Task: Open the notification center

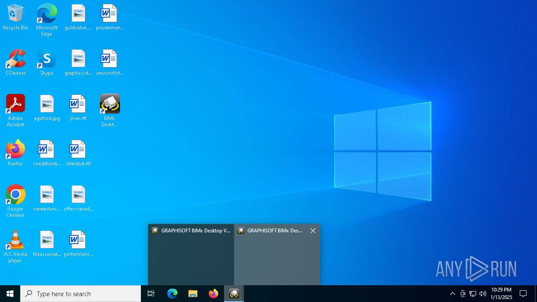Action: (x=523, y=294)
